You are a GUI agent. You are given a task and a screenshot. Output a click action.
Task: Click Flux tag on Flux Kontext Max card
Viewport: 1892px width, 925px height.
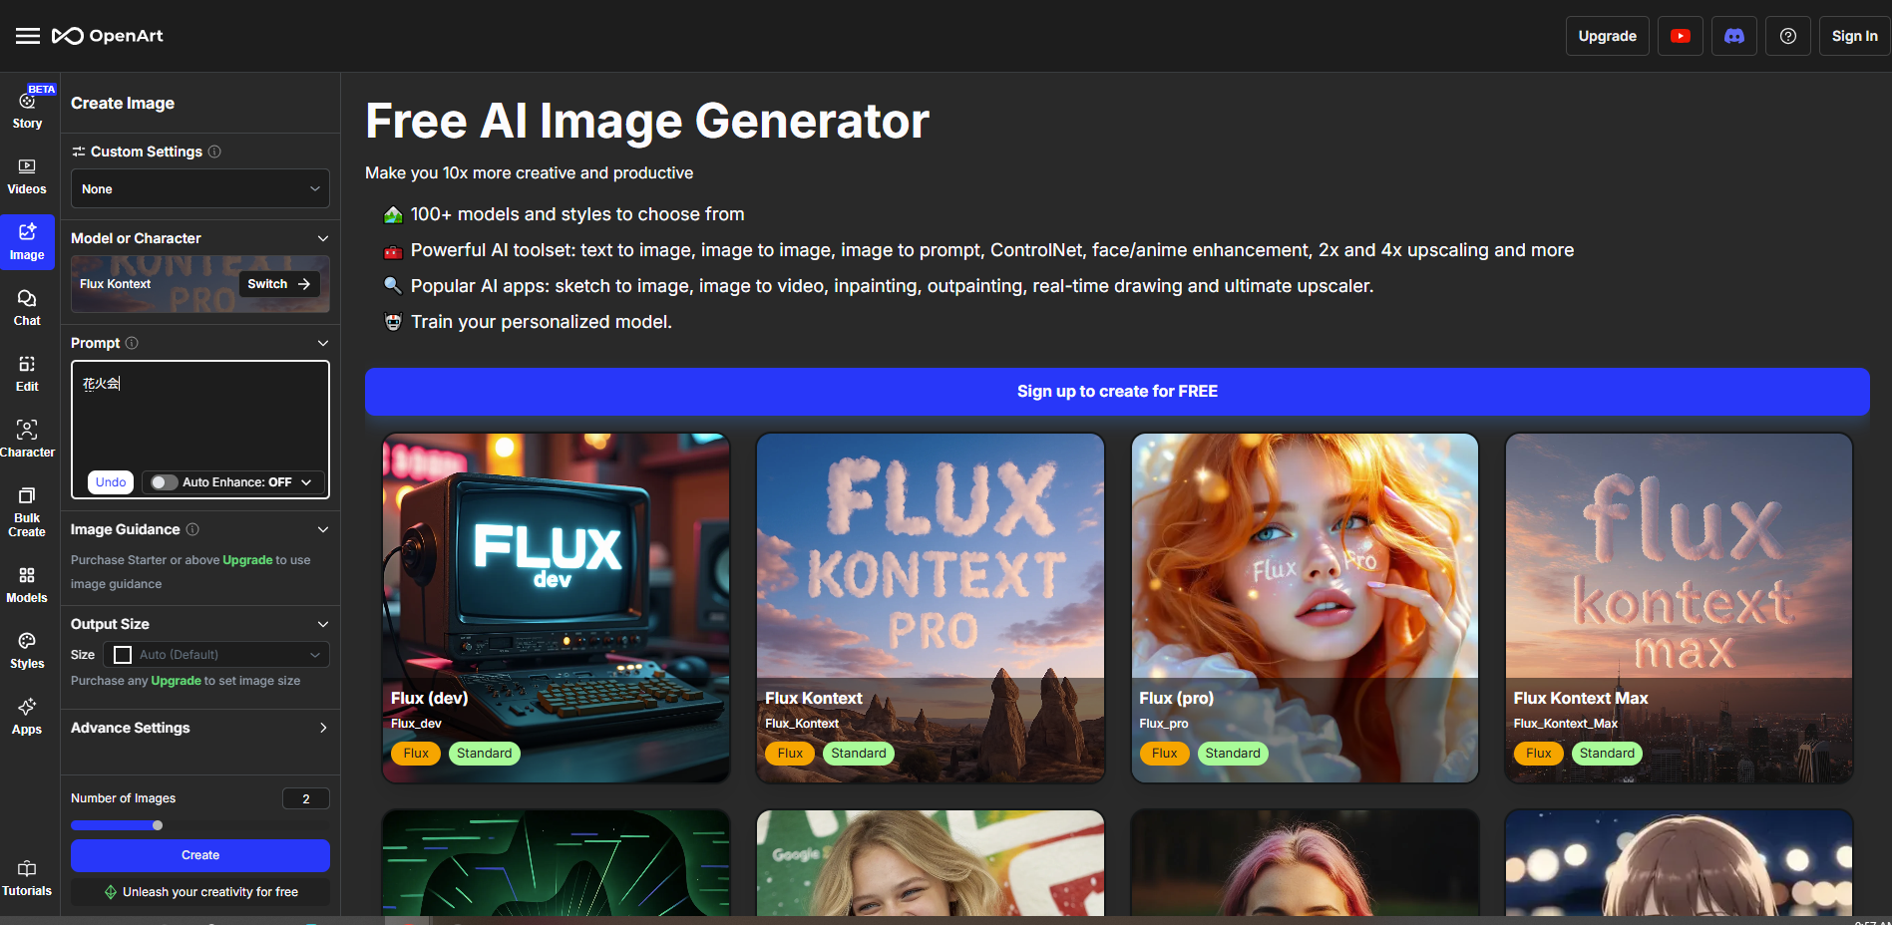coord(1539,754)
